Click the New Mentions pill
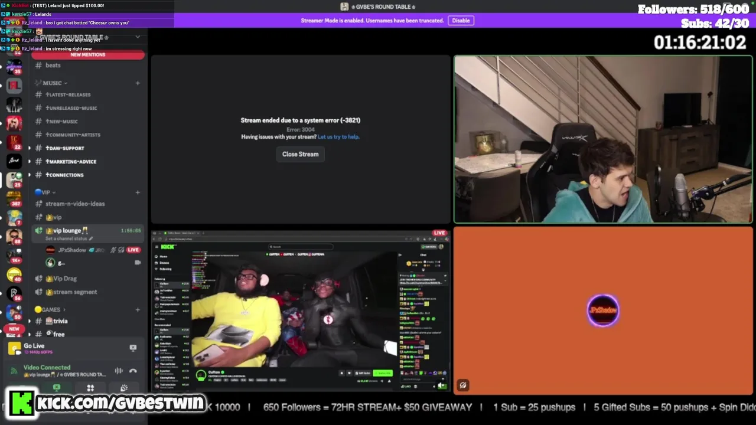 click(87, 55)
